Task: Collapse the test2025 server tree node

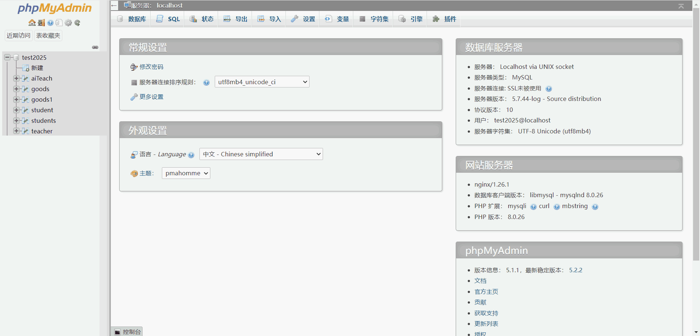Action: tap(7, 57)
